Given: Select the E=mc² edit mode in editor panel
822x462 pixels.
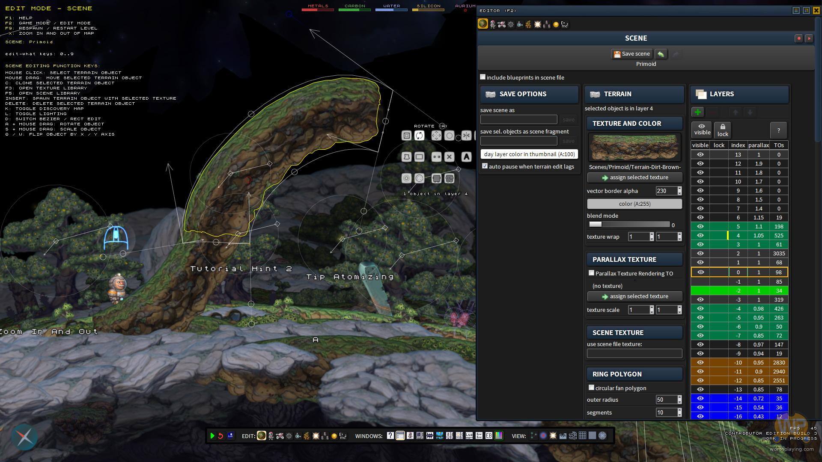Looking at the screenshot, I should (x=565, y=24).
